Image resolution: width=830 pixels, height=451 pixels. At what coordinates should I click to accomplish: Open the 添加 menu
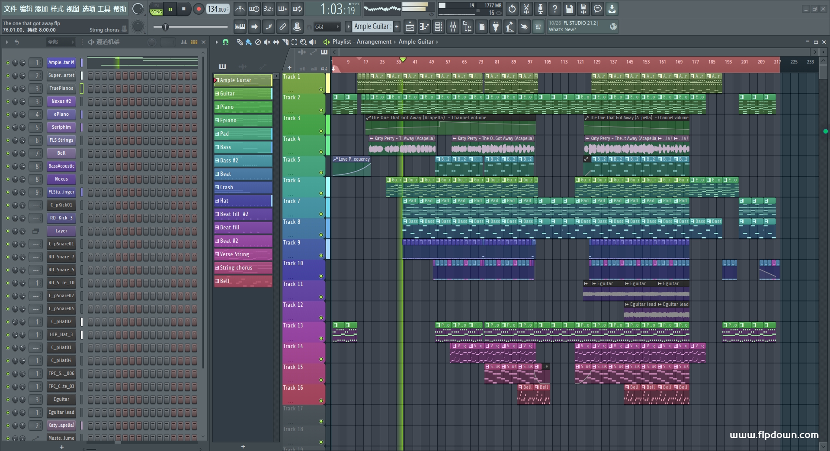42,9
